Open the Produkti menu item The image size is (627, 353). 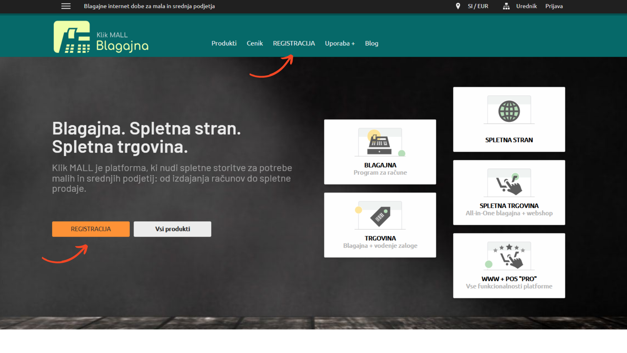(x=224, y=43)
